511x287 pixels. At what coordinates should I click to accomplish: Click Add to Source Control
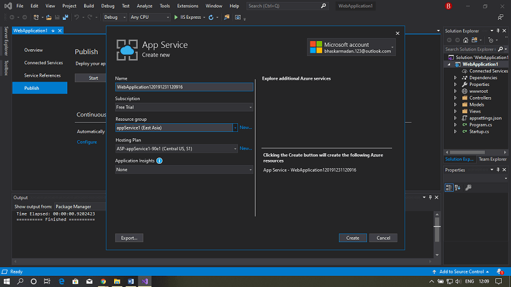[x=461, y=271]
